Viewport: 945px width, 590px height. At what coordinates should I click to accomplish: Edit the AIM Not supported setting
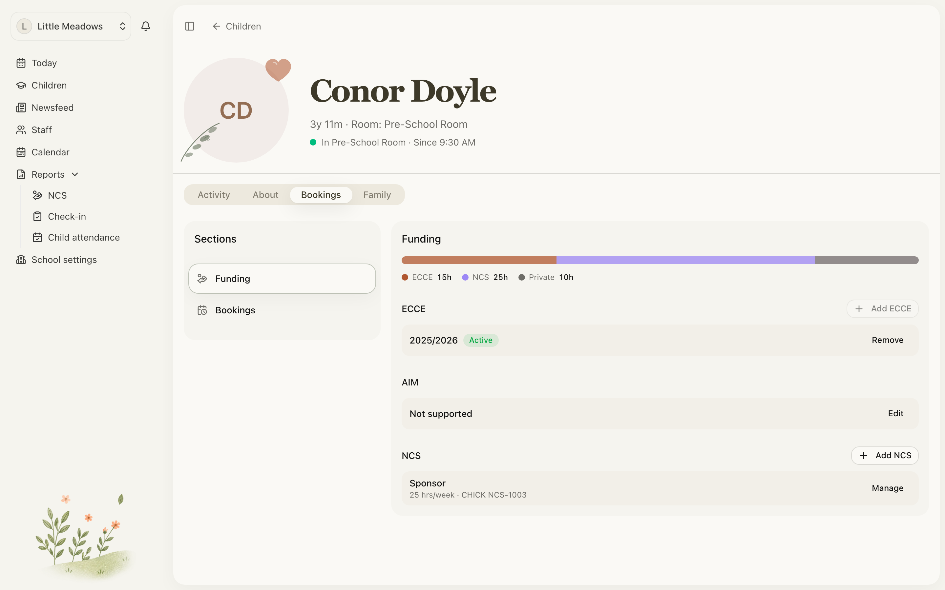click(896, 413)
